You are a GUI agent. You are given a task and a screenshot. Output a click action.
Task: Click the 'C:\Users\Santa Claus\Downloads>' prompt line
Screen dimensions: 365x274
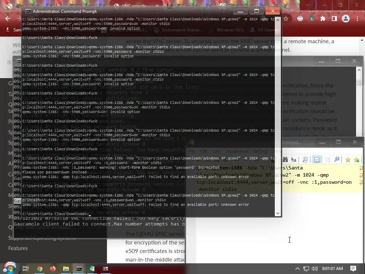click(56, 214)
